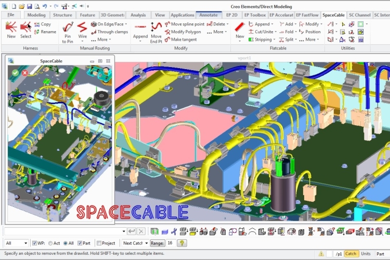Image resolution: width=390 pixels, height=260 pixels.
Task: Click green checkmark in SpaceCable window
Action: pos(16,73)
